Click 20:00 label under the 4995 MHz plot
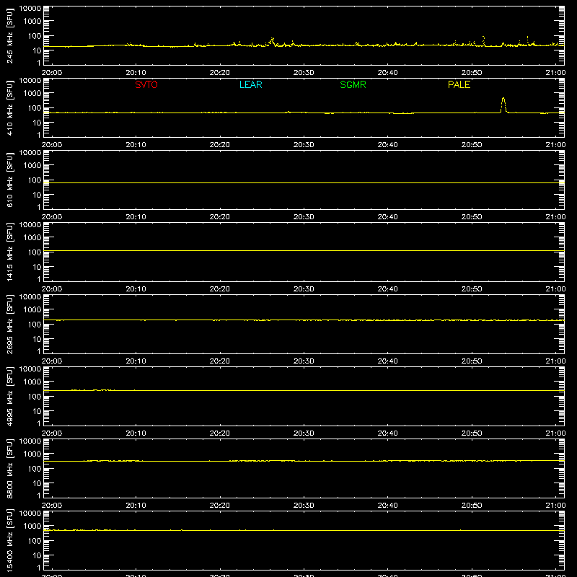The image size is (577, 577). click(x=51, y=433)
